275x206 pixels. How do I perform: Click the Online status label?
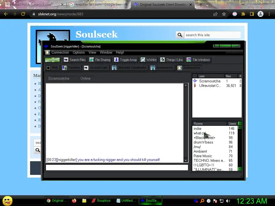pos(85,79)
